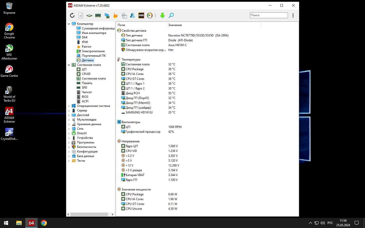365x228 pixels.
Task: Open the sensor gauge toolbar icon
Action: click(150, 15)
